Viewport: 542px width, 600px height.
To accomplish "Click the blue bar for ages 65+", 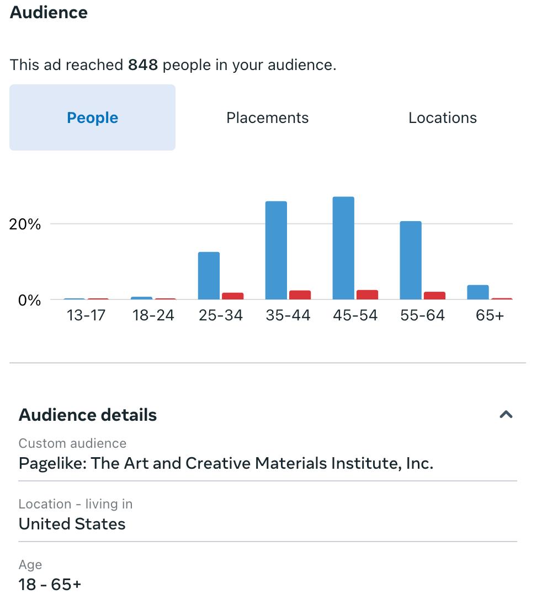I will 478,292.
